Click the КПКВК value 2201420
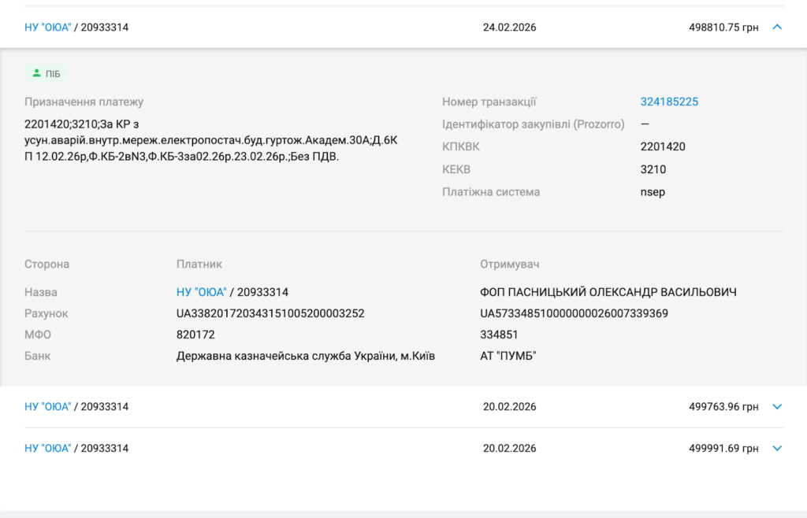The image size is (807, 518). tap(663, 146)
